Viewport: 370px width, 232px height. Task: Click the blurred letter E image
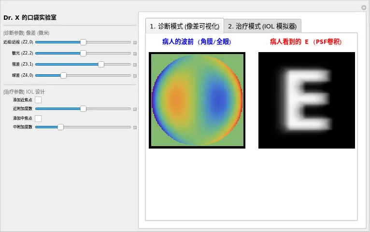tap(307, 100)
